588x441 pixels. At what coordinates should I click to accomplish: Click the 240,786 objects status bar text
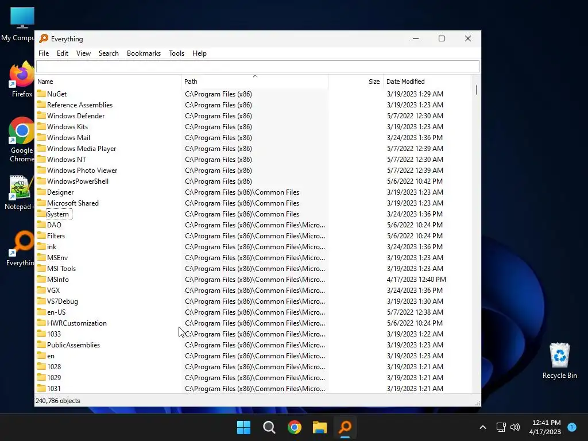[58, 400]
